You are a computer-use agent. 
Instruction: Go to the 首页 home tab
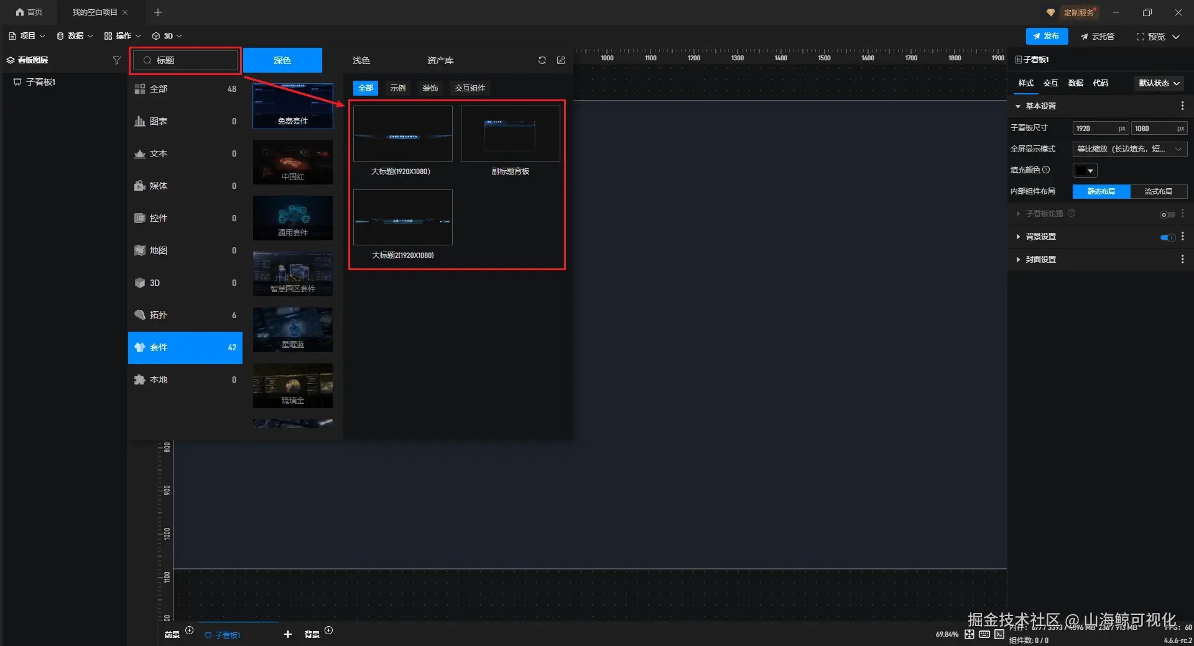point(29,12)
